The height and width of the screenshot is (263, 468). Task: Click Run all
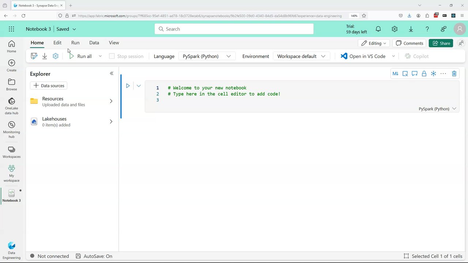(80, 56)
